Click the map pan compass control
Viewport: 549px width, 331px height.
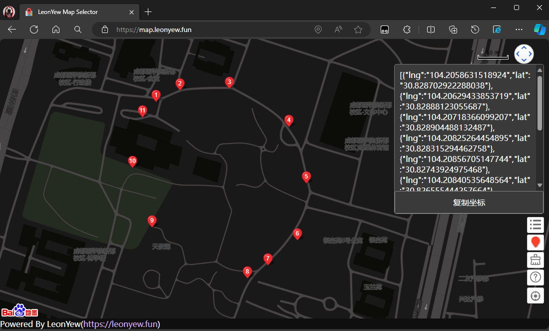524,54
